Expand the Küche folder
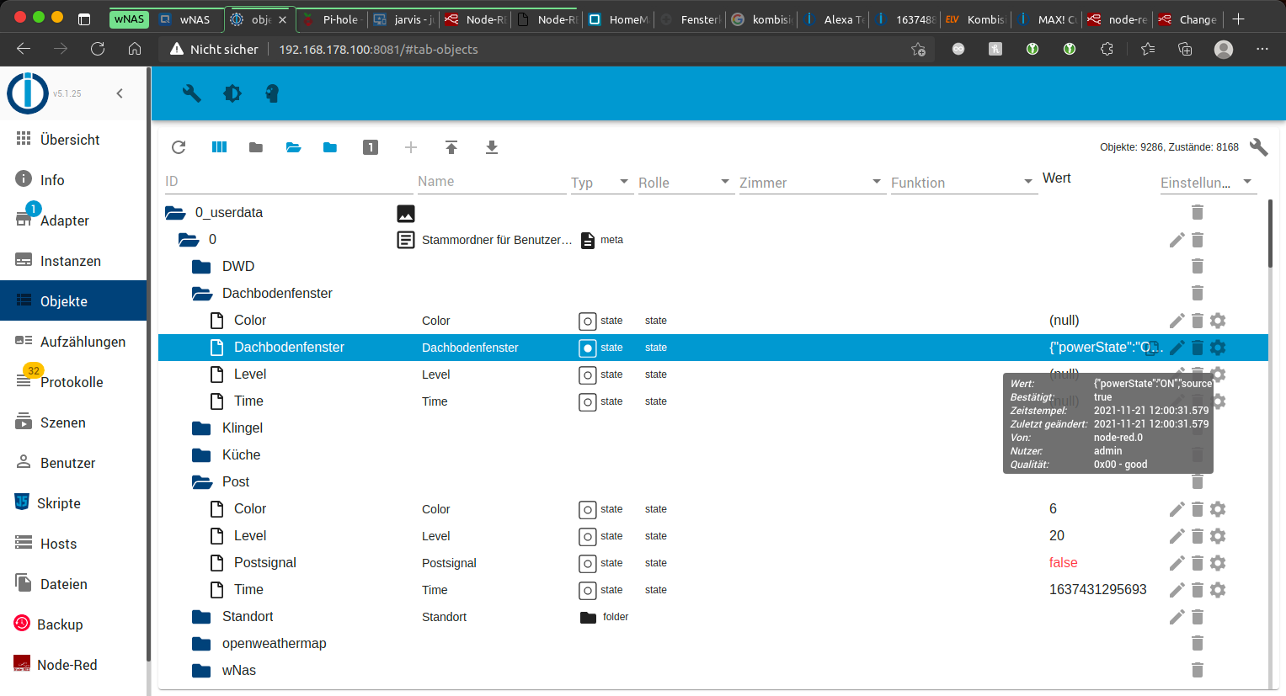 coord(202,455)
